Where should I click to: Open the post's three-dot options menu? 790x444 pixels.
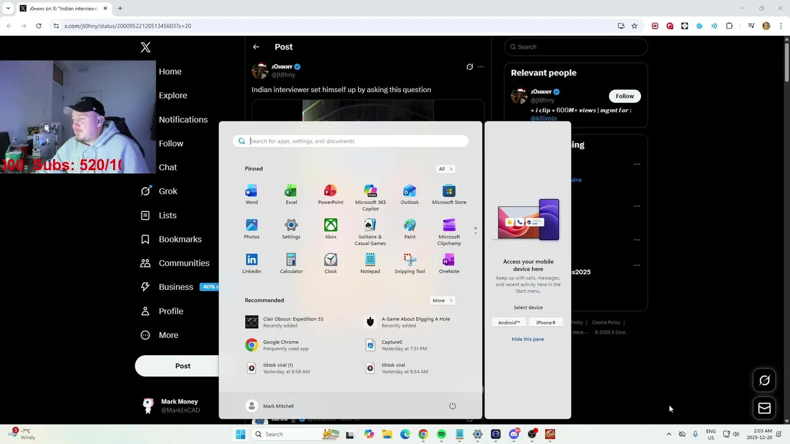pyautogui.click(x=481, y=67)
